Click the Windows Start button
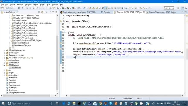188x106 pixels. tap(3, 103)
